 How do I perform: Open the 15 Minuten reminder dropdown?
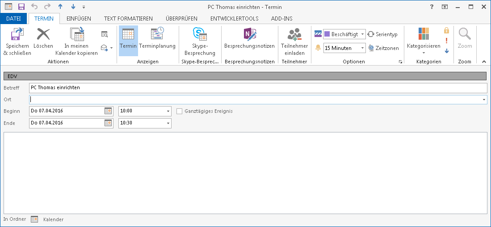point(362,48)
